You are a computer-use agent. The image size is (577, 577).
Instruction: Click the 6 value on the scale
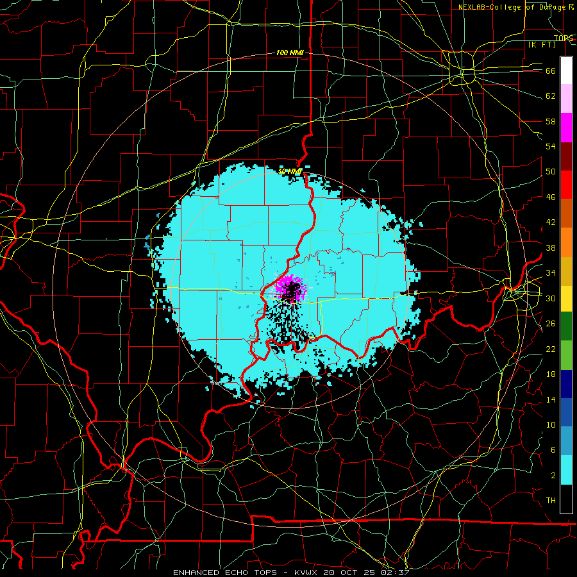pyautogui.click(x=553, y=450)
